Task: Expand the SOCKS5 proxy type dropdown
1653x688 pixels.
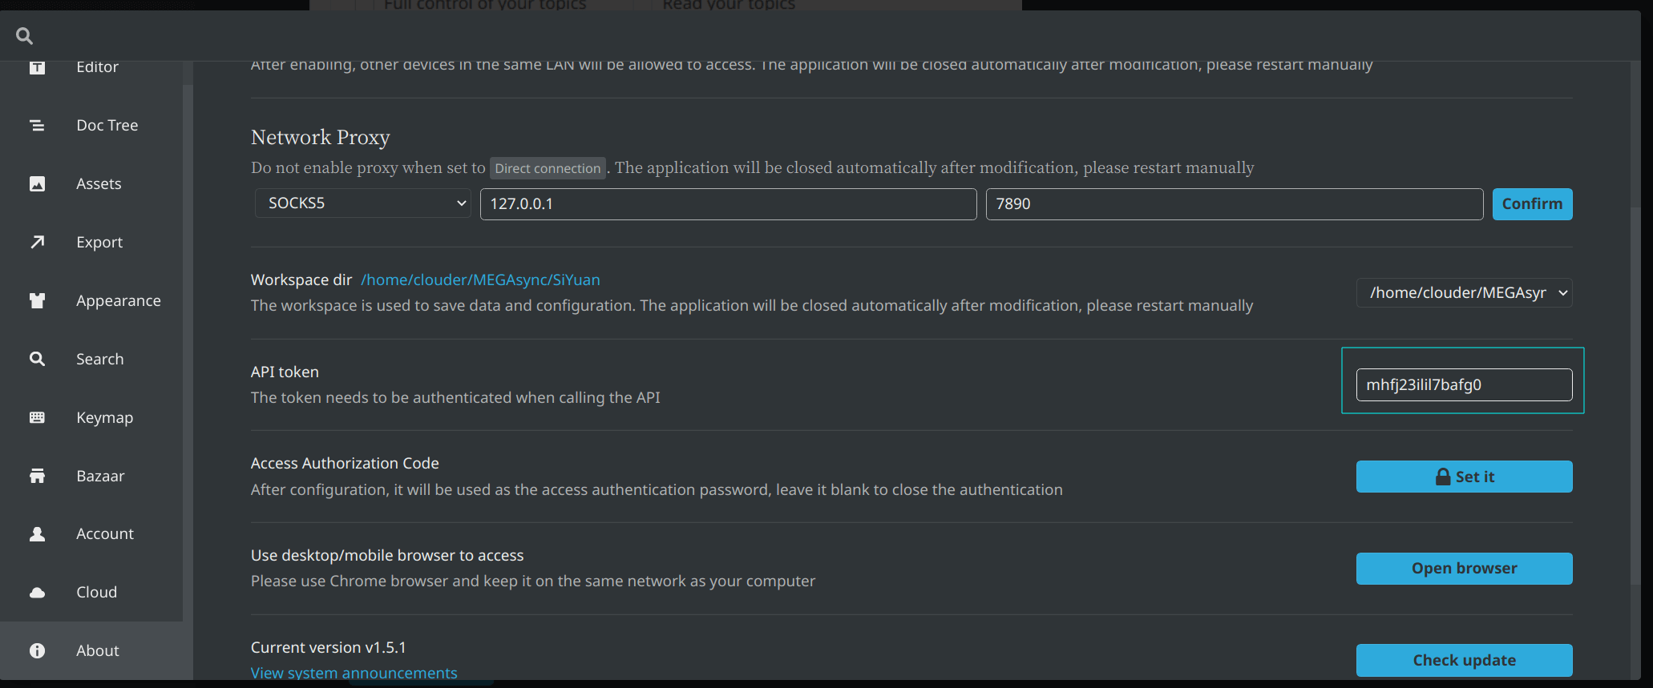Action: tap(363, 203)
